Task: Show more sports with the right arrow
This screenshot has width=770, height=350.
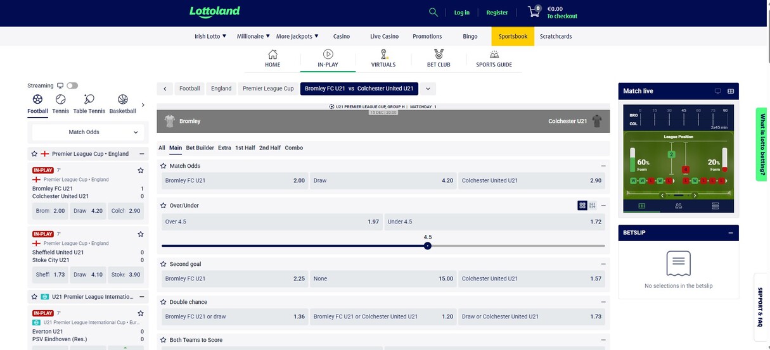Action: point(143,105)
